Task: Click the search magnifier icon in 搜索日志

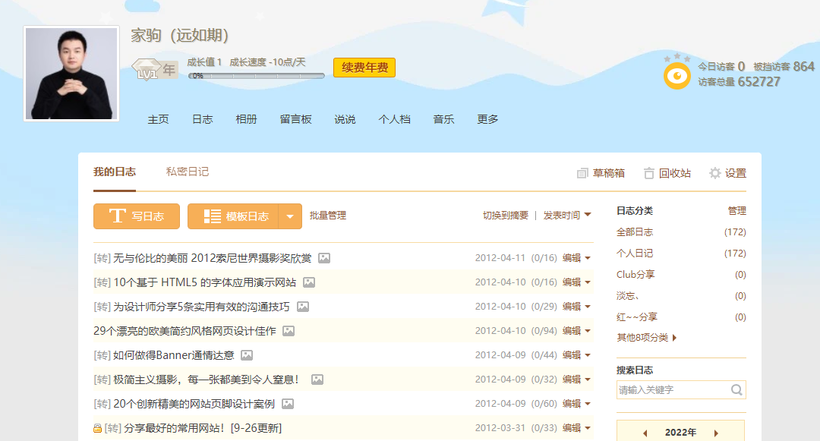Action: pos(736,390)
